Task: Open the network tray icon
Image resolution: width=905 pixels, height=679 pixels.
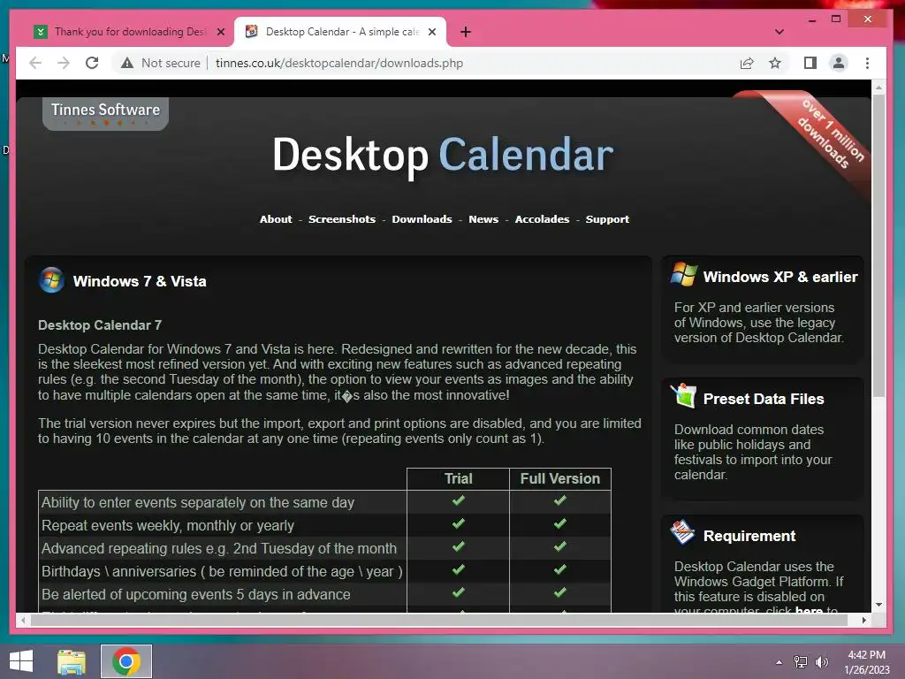Action: [801, 662]
